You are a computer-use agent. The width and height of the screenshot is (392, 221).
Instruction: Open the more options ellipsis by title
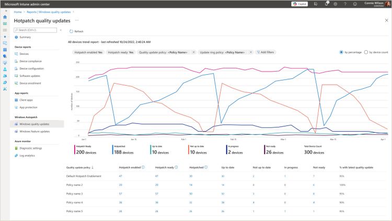coord(77,20)
